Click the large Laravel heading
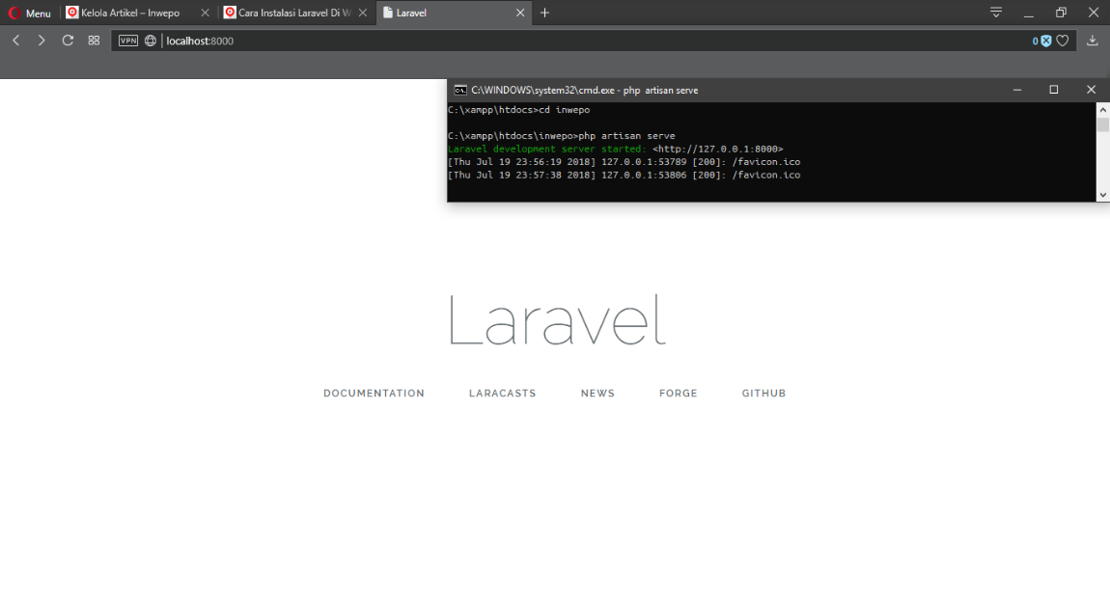The width and height of the screenshot is (1110, 600). click(558, 320)
